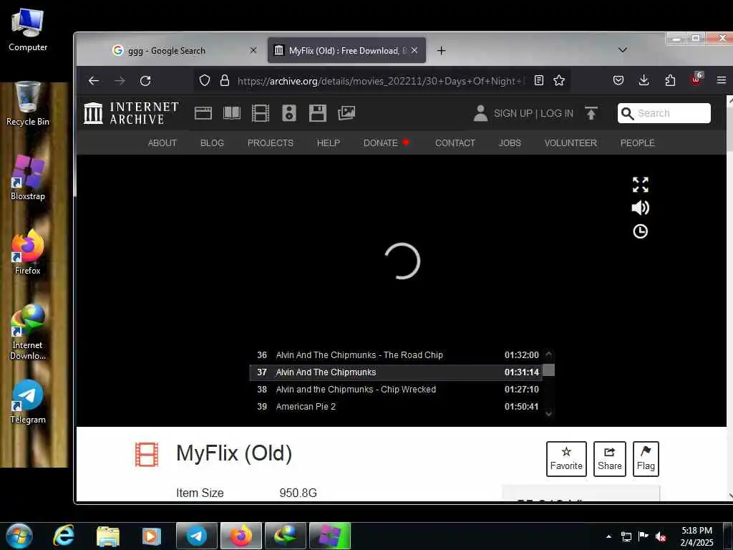Click the uBlock extension icon with badge

tap(696, 79)
